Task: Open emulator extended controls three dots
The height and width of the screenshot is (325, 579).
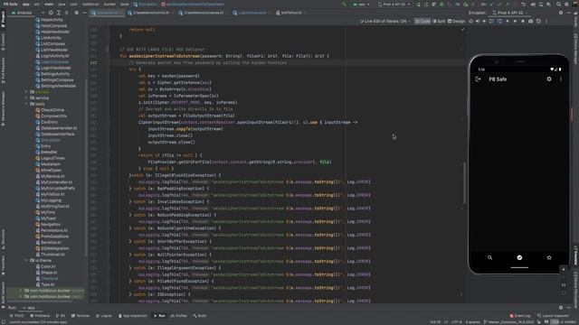Action: click(x=546, y=22)
